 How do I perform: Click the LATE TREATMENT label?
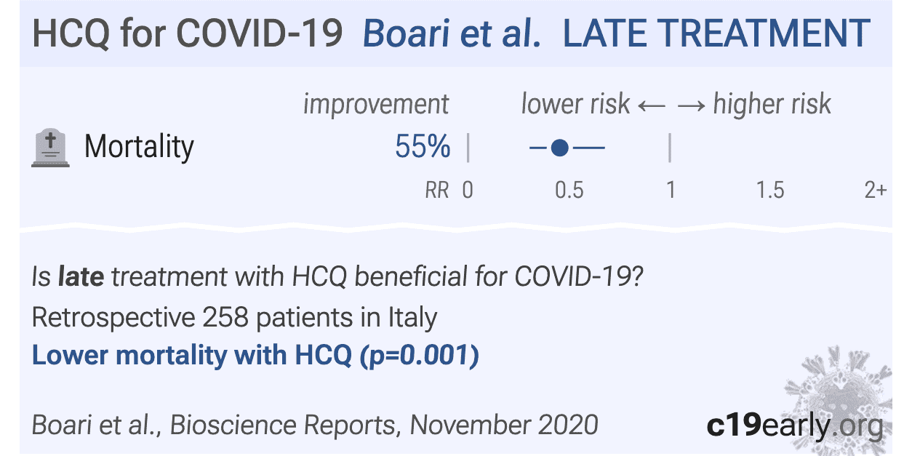716,33
